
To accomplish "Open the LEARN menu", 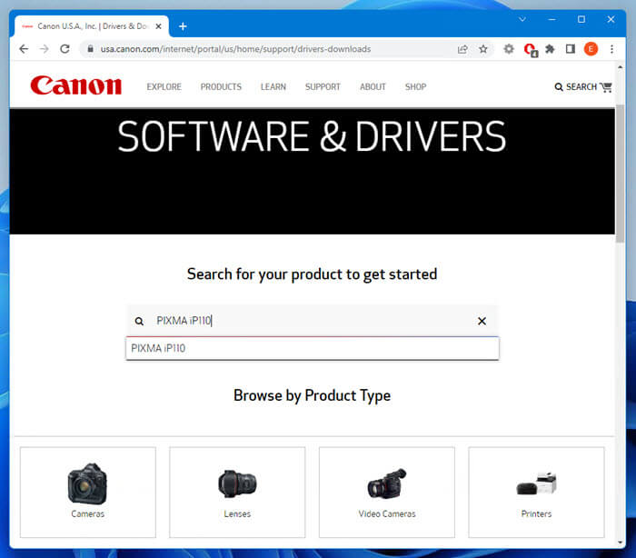I will [x=273, y=87].
